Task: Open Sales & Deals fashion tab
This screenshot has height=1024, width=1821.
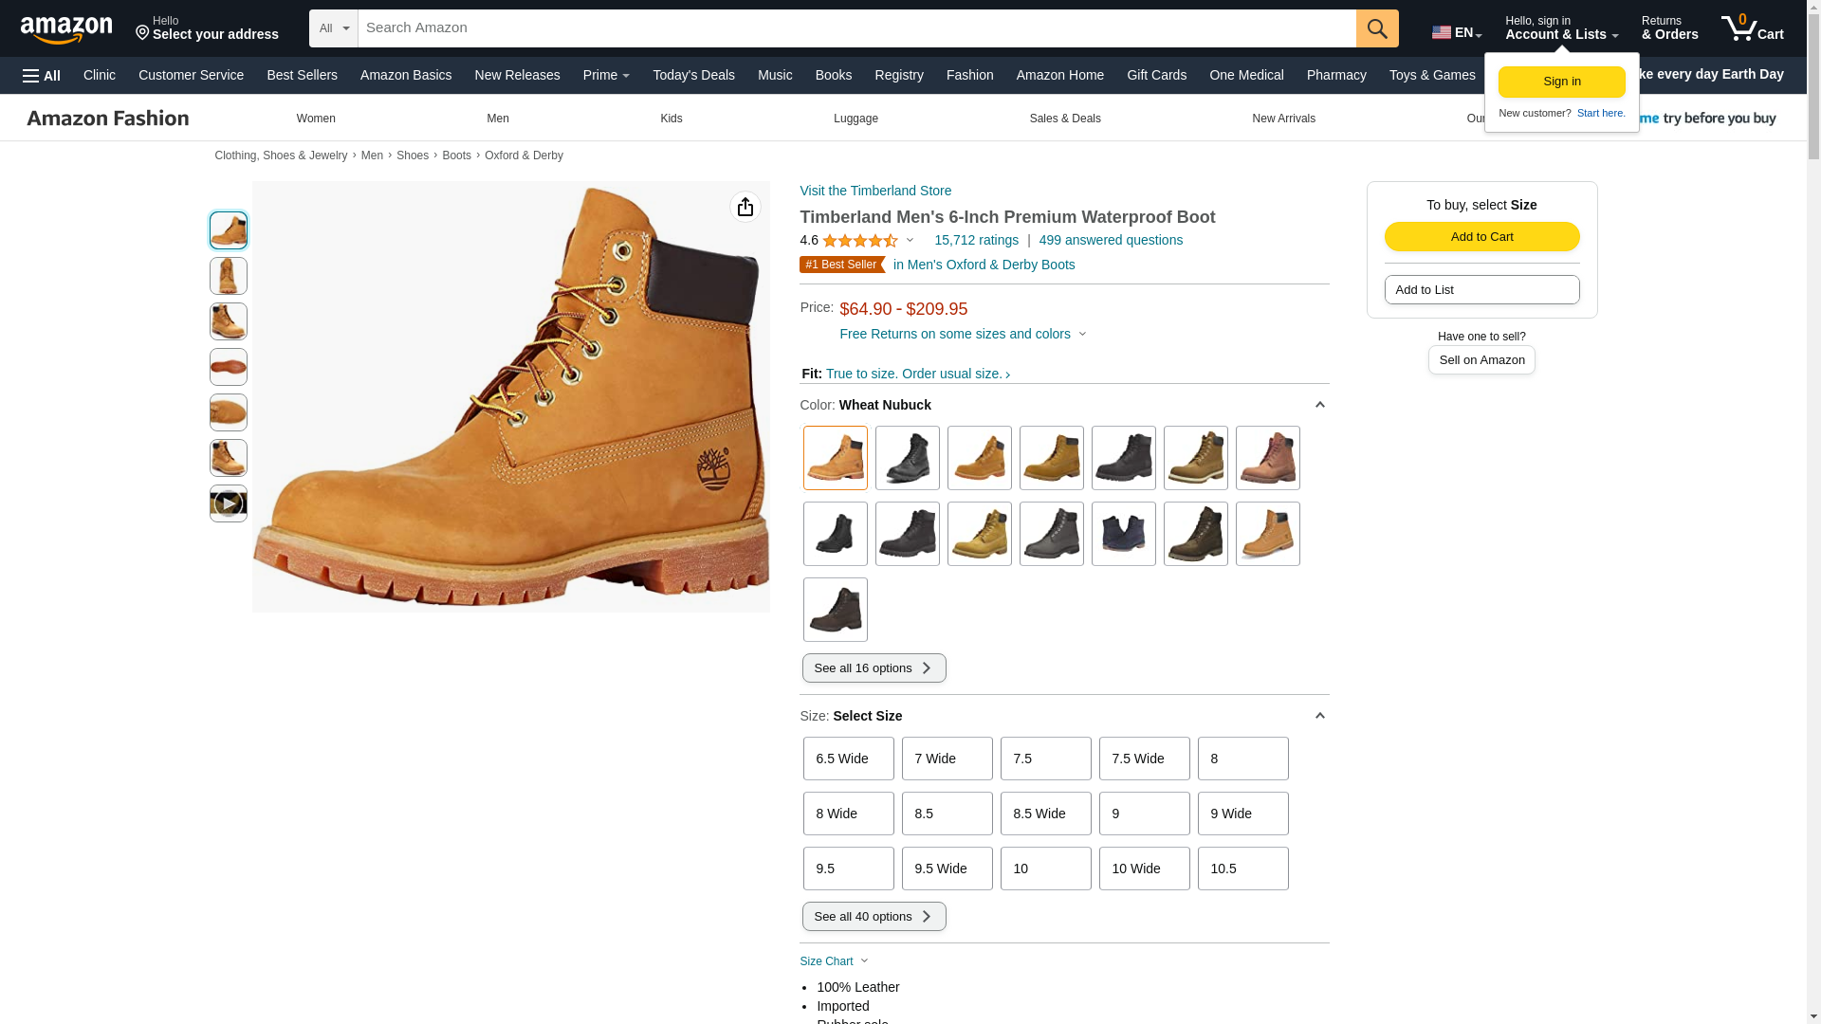Action: [1064, 119]
